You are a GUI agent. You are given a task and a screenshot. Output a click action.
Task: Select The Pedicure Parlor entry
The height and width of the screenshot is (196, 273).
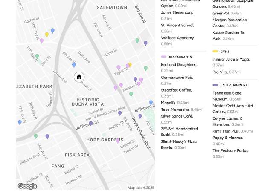pyautogui.click(x=230, y=153)
